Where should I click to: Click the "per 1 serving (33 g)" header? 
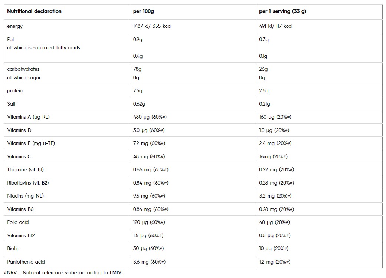tap(282, 11)
